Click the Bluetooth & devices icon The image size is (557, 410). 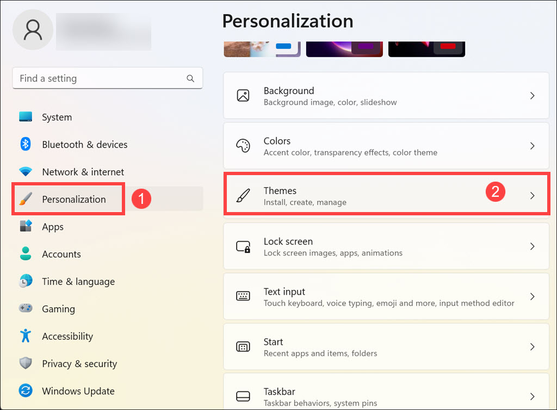[x=26, y=144]
